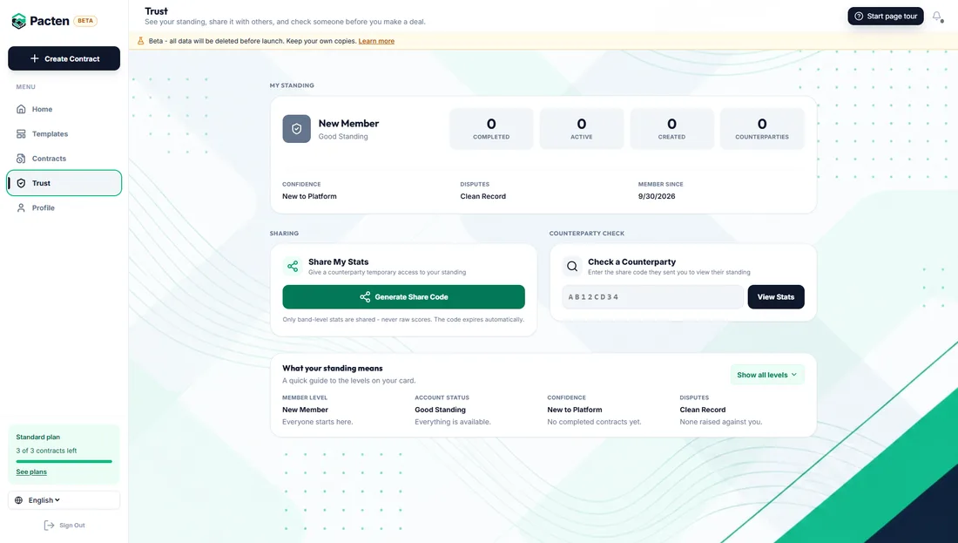Click '3 of 3 contracts left' text

click(46, 451)
